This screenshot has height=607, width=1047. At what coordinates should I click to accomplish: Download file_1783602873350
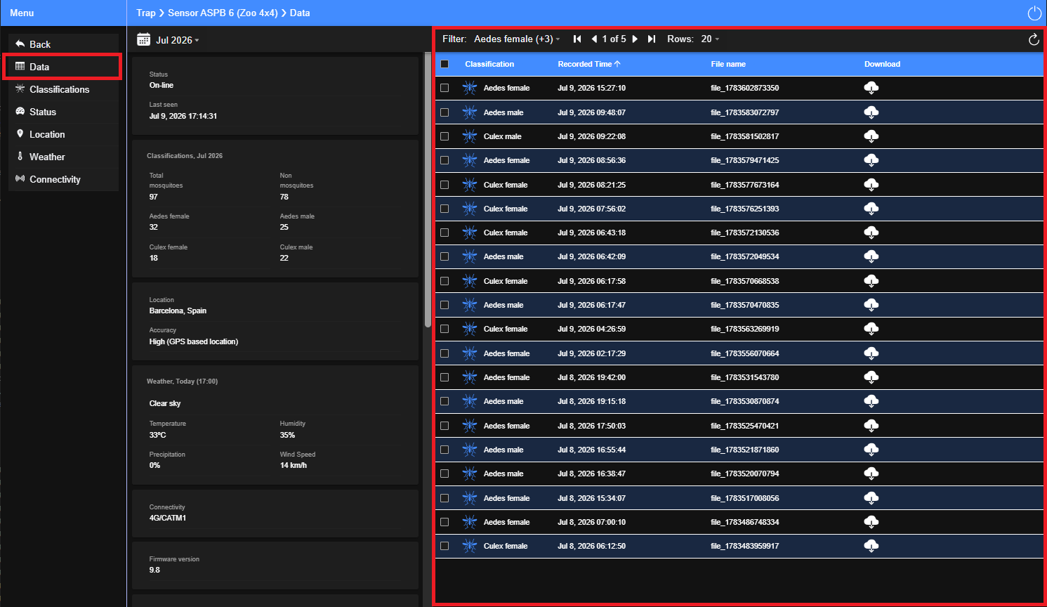point(871,88)
